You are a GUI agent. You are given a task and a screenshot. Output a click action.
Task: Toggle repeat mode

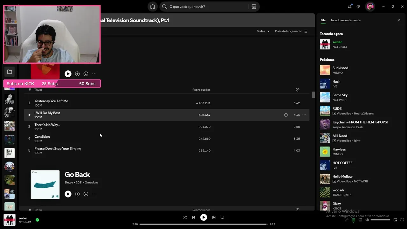pos(222,217)
